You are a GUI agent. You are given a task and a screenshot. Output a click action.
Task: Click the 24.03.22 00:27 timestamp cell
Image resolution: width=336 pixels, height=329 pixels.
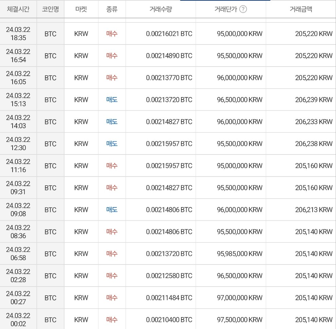click(18, 298)
